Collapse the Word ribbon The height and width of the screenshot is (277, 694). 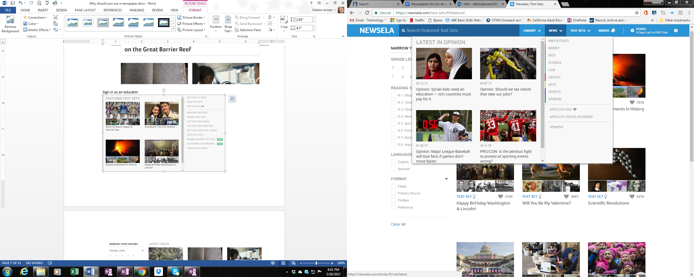(343, 36)
